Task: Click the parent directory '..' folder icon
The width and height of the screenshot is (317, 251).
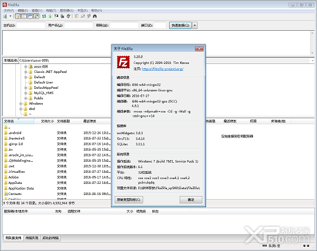Action: click(x=6, y=127)
